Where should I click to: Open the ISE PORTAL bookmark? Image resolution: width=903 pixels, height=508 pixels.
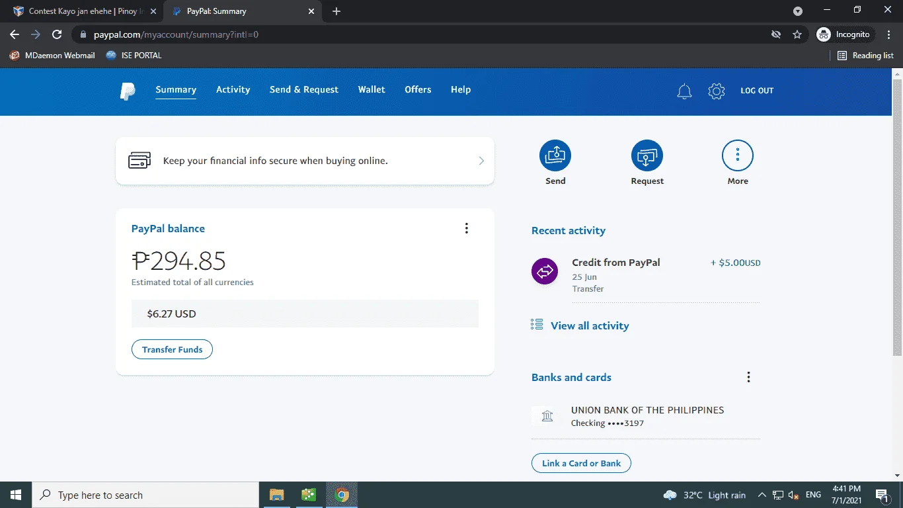[x=134, y=56]
